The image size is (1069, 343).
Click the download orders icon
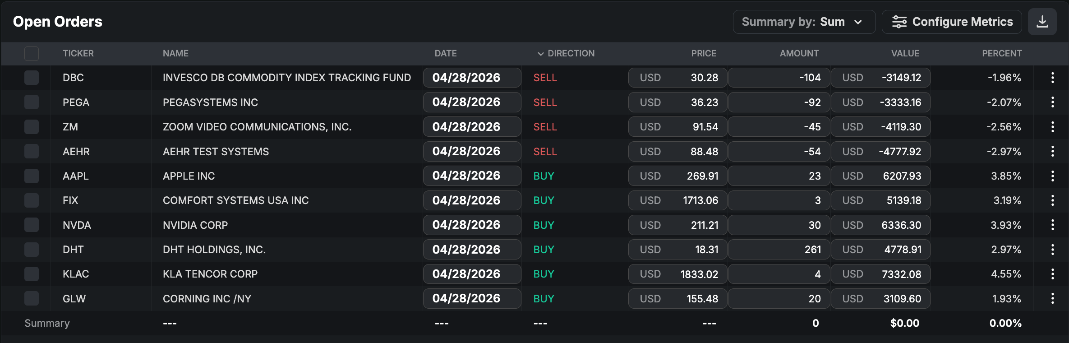click(x=1042, y=22)
